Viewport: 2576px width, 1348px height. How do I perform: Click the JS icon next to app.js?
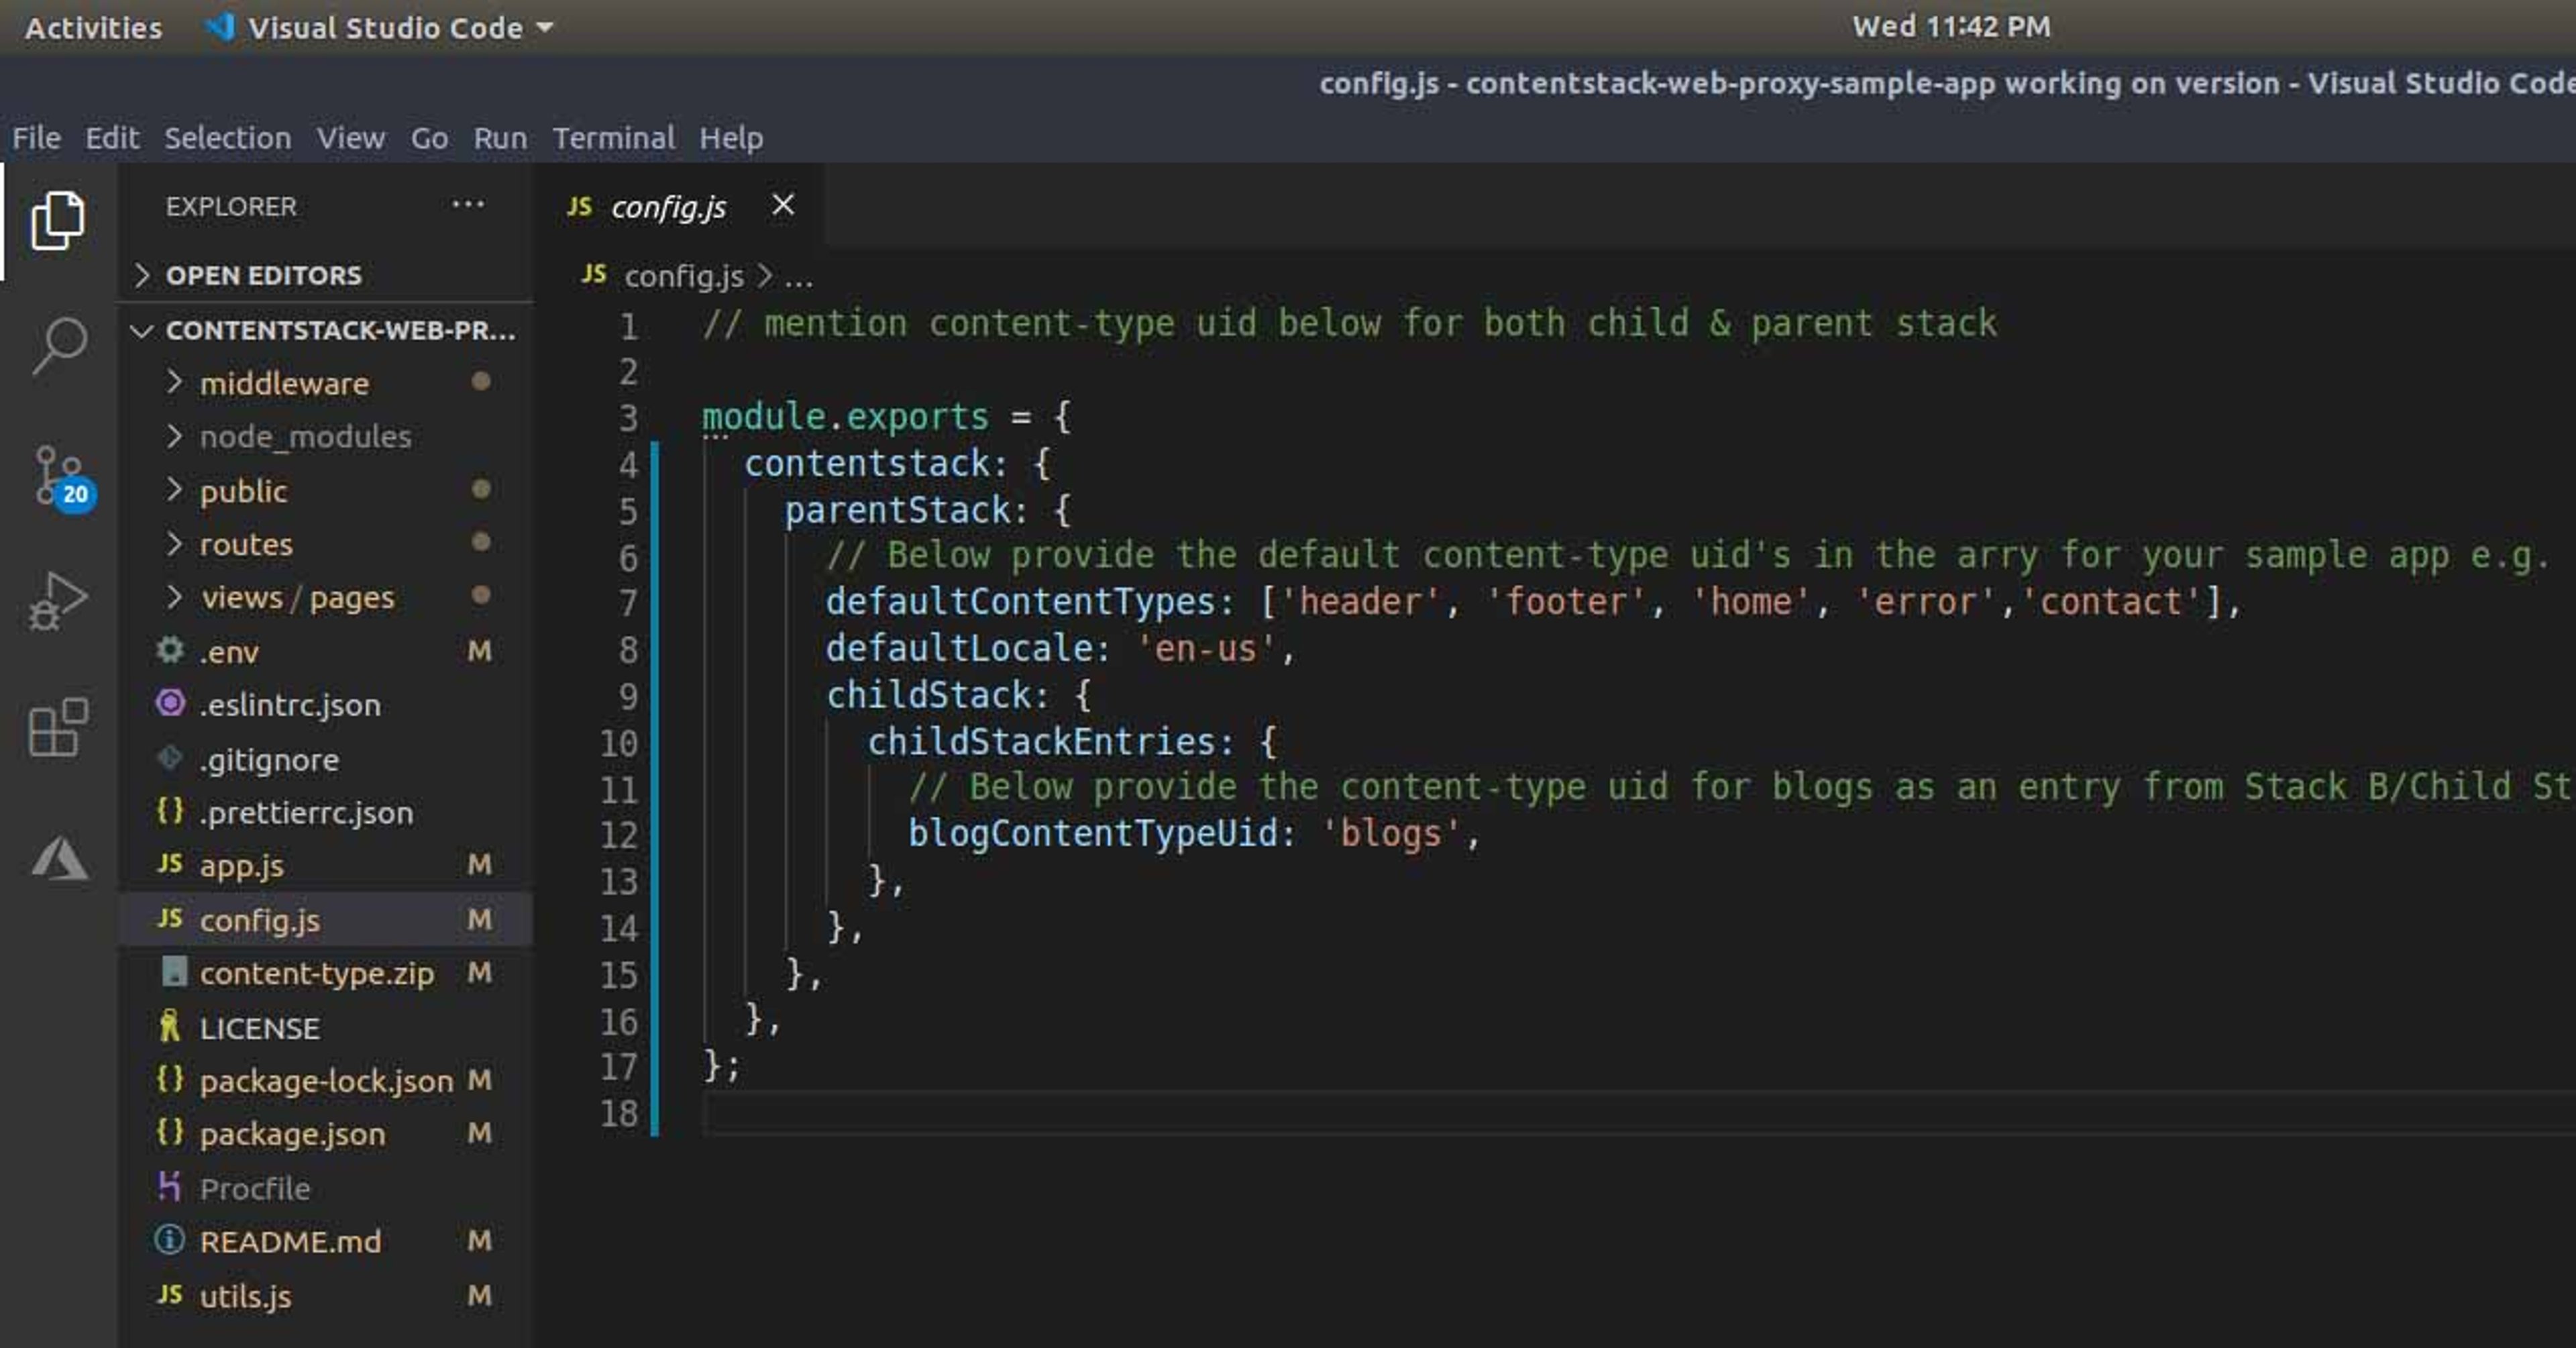pos(170,863)
